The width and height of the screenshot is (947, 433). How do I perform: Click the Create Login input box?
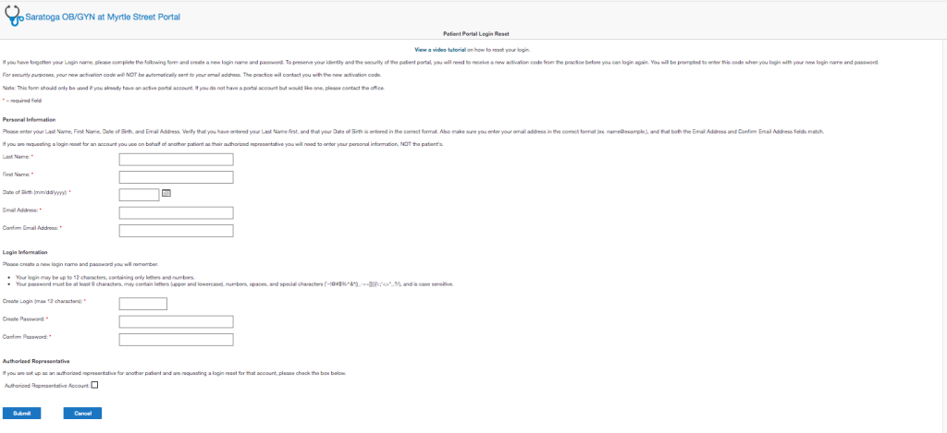point(143,304)
